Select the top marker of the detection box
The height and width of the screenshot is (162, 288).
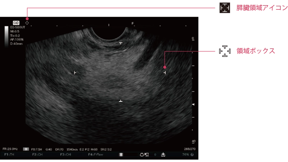[x=121, y=43]
